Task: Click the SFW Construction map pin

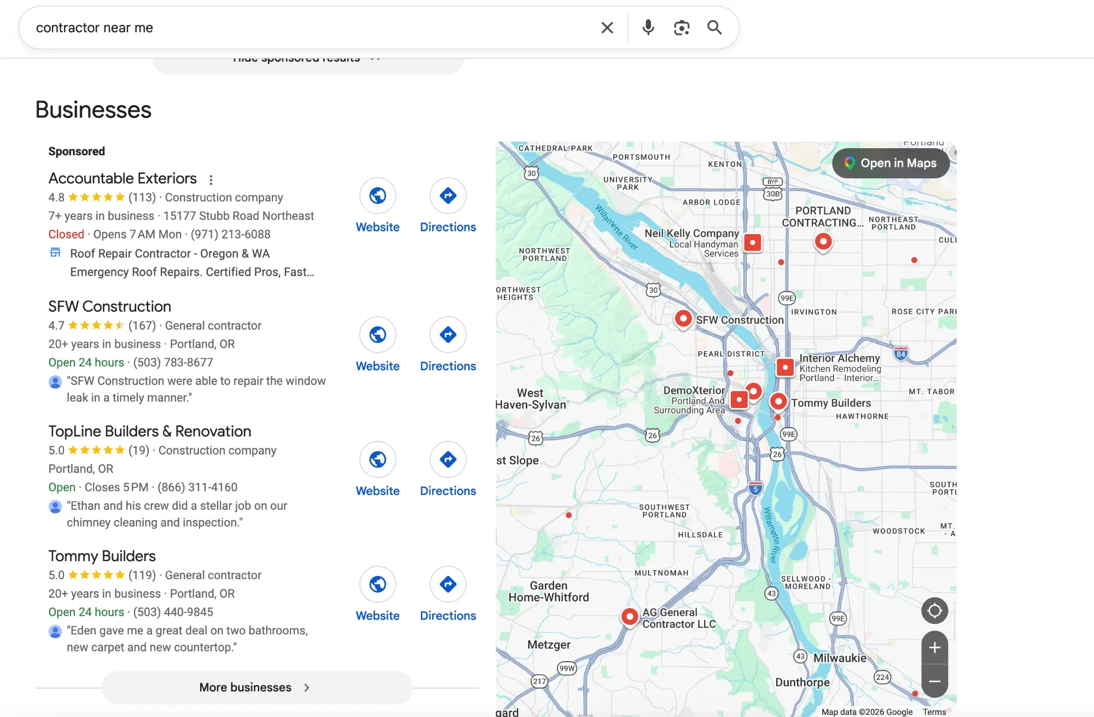Action: point(683,318)
